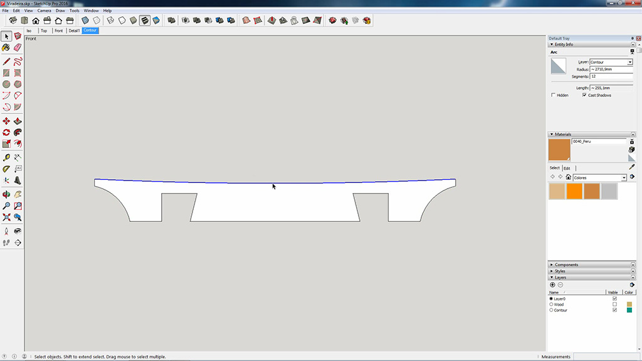This screenshot has height=361, width=642.
Task: Toggle the Hidden checkbox
Action: 553,95
